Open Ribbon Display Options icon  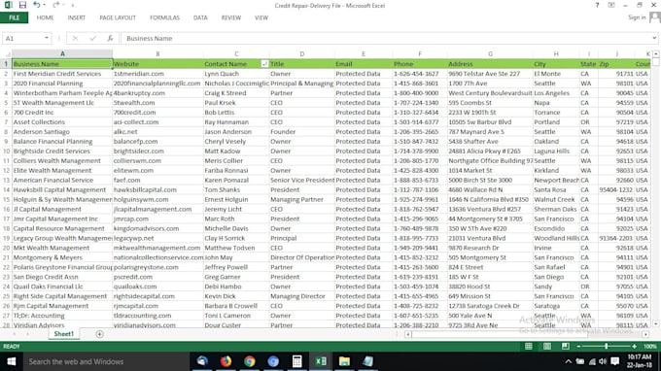point(611,5)
